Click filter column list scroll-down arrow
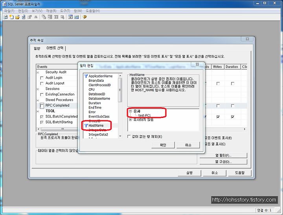 point(120,136)
